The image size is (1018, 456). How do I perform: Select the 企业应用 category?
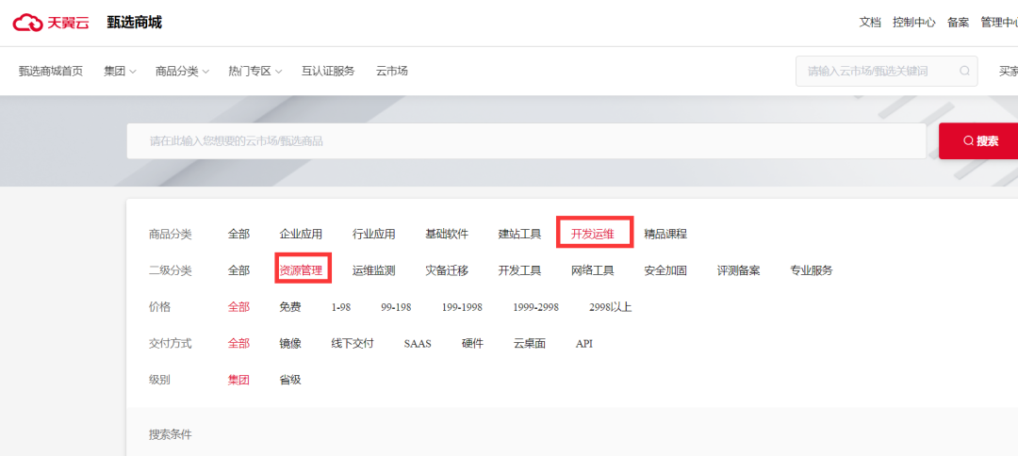click(301, 235)
